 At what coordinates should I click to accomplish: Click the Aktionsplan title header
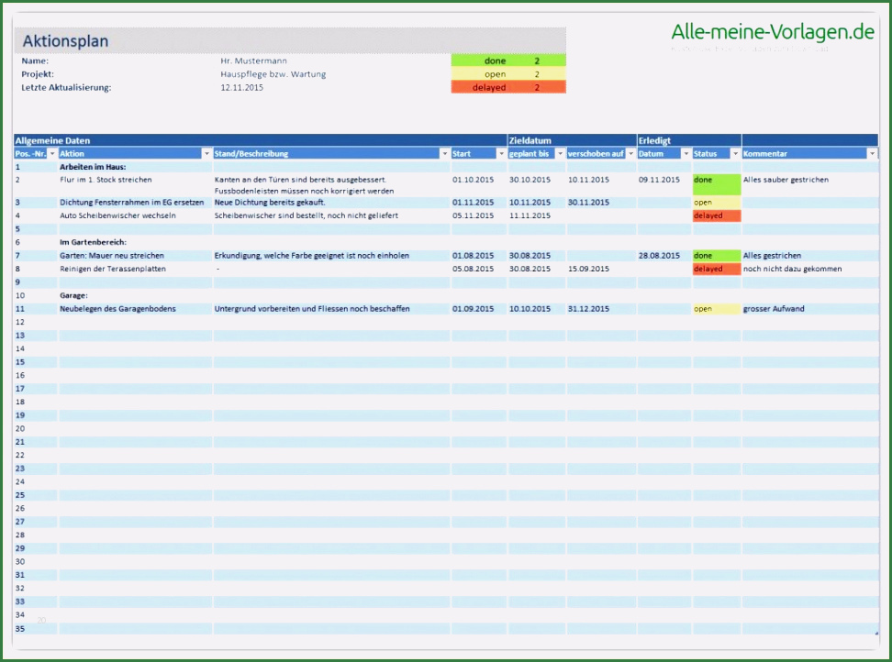[x=66, y=41]
